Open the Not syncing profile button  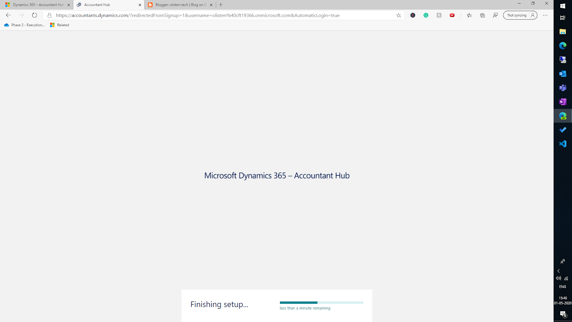pyautogui.click(x=520, y=15)
